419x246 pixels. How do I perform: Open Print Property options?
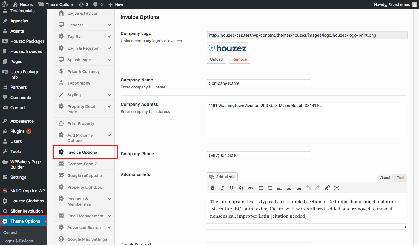click(x=84, y=123)
